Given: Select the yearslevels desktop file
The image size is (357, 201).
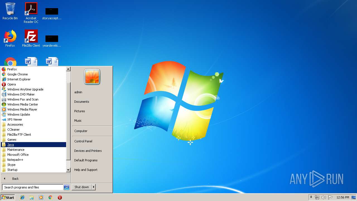Looking at the screenshot, I should point(52,41).
